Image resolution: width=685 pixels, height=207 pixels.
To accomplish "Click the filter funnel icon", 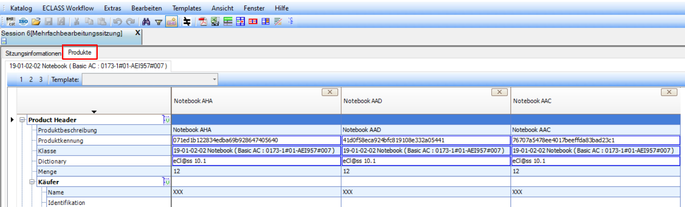I will [159, 22].
